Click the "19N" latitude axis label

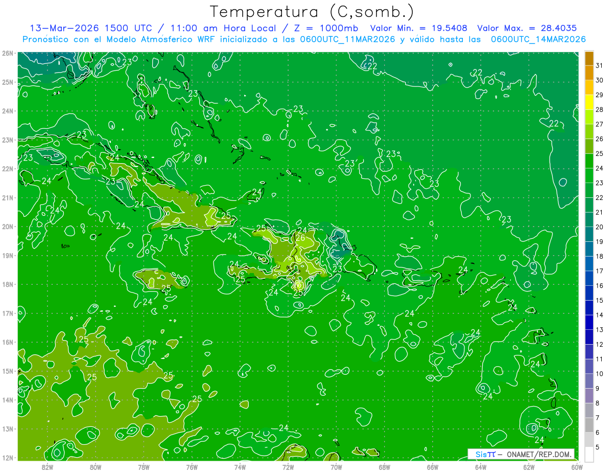(x=7, y=255)
